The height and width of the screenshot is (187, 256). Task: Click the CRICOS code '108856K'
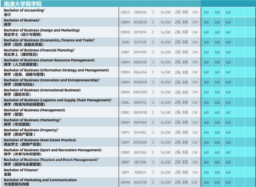pos(140,12)
